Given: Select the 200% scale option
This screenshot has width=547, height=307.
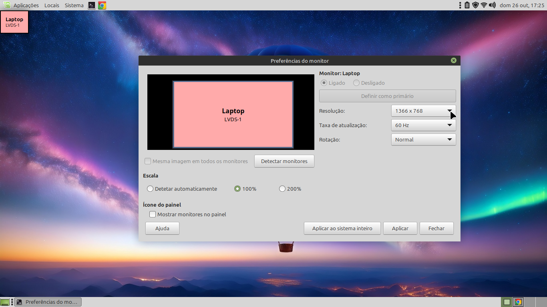Looking at the screenshot, I should (x=282, y=189).
